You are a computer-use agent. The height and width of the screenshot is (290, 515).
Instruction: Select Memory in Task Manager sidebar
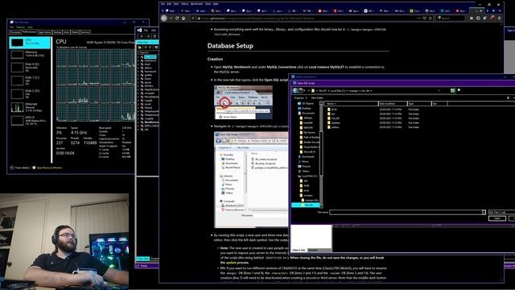tap(31, 54)
